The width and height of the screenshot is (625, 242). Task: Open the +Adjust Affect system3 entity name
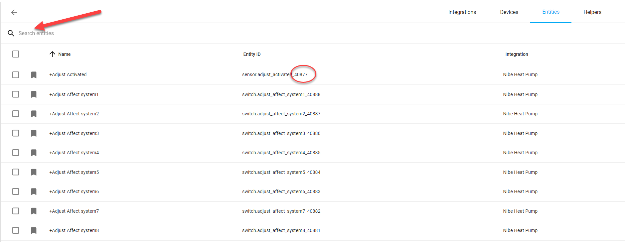pyautogui.click(x=74, y=133)
